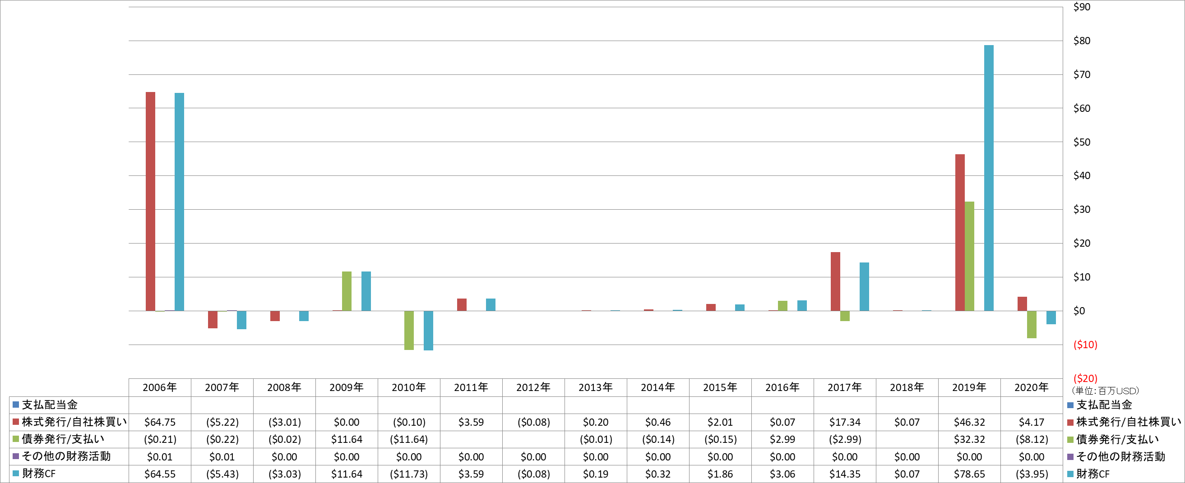Select the $14.35 財務CF cell
Screen dimensions: 1185x483
point(845,474)
